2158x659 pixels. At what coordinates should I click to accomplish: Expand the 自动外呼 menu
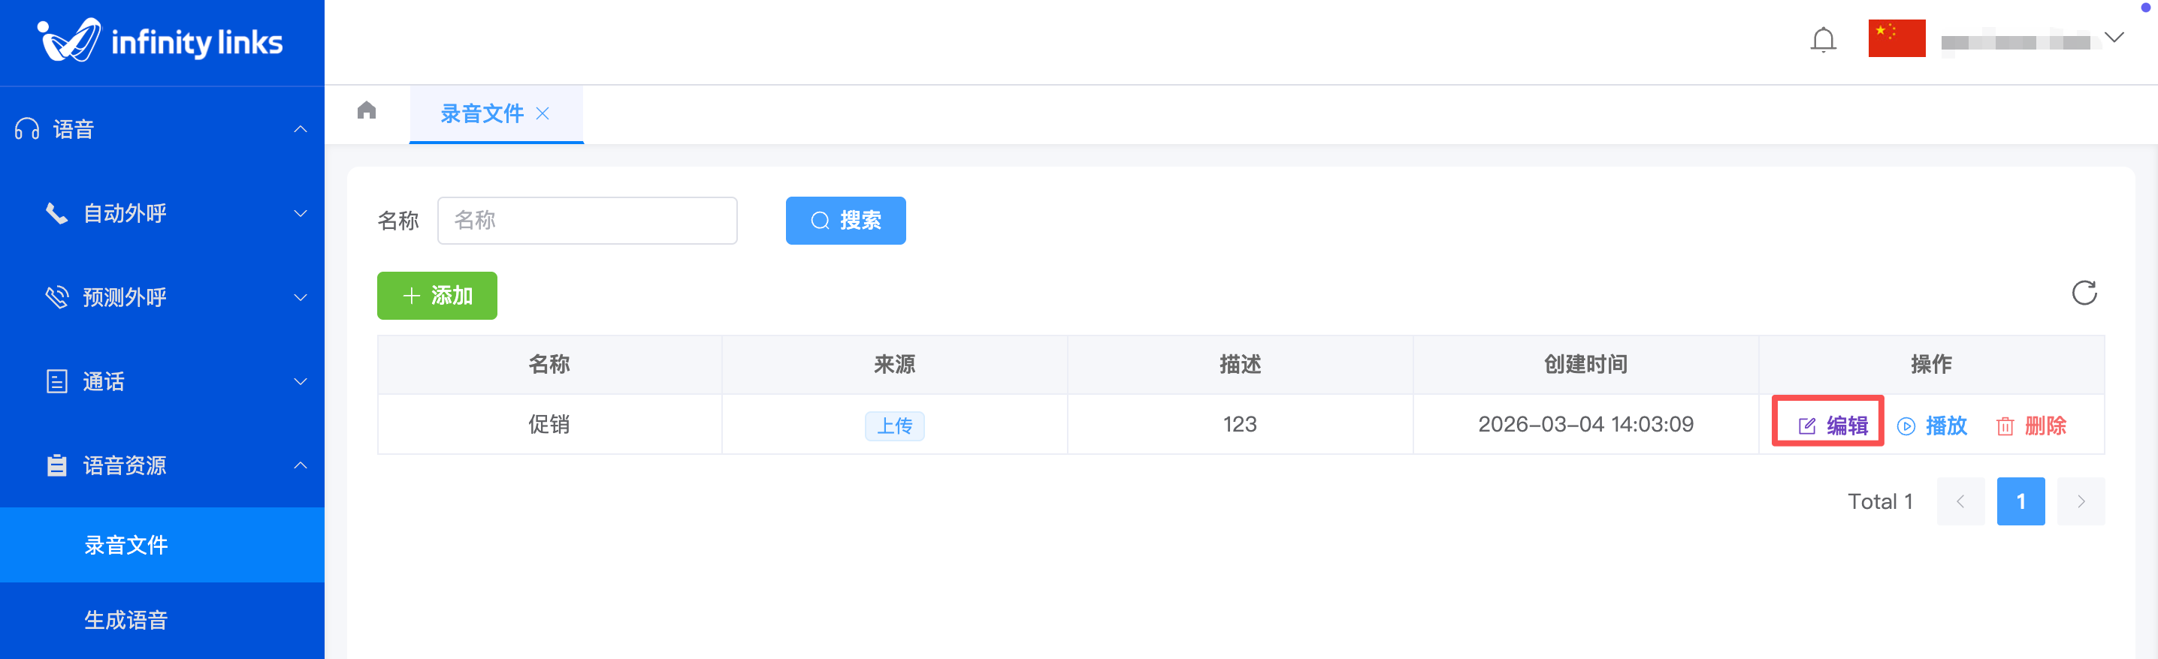[x=301, y=214]
